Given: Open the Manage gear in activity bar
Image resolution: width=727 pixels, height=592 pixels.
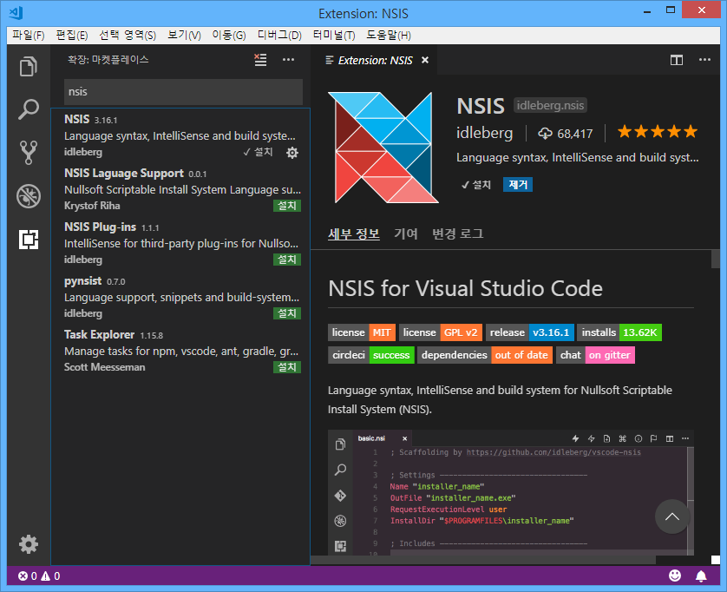Looking at the screenshot, I should click(x=29, y=544).
